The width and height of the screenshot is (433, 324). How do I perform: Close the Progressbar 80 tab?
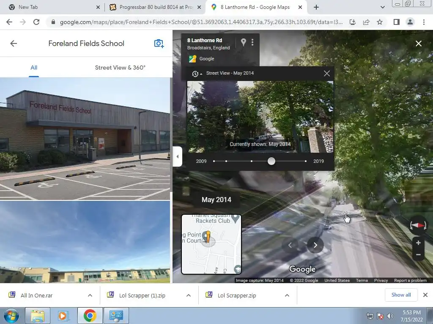click(199, 8)
